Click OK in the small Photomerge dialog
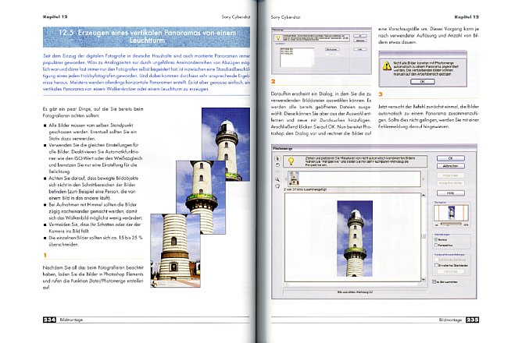 tap(360, 36)
